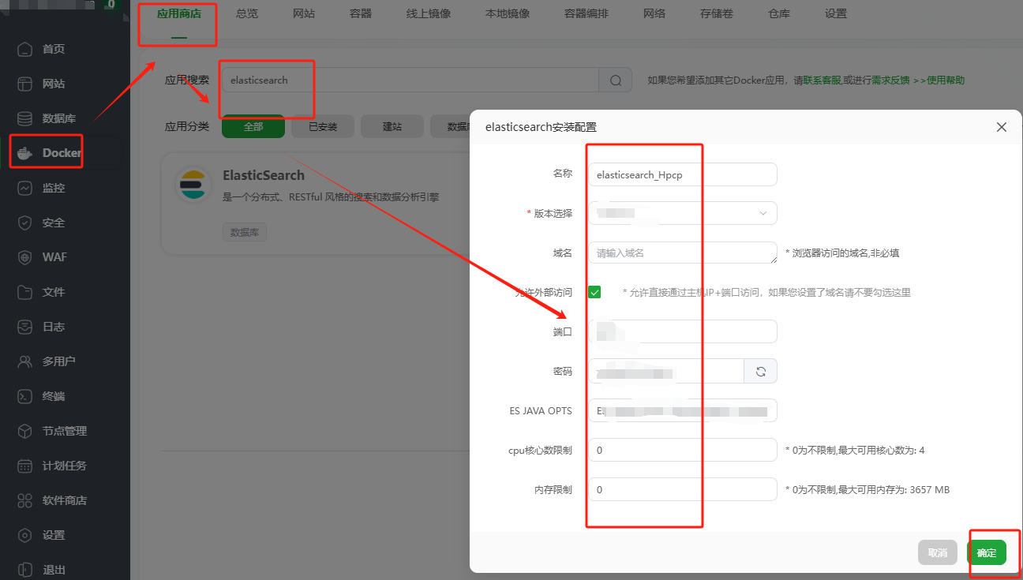Click the 设置 gear icon in sidebar
The width and height of the screenshot is (1023, 580).
tap(26, 535)
